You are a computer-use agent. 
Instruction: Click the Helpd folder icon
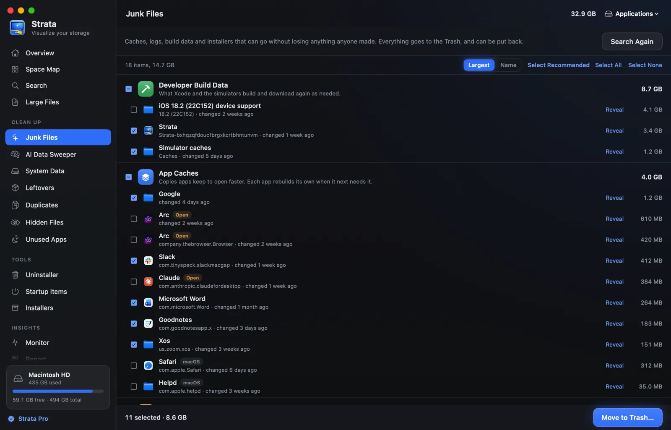148,387
